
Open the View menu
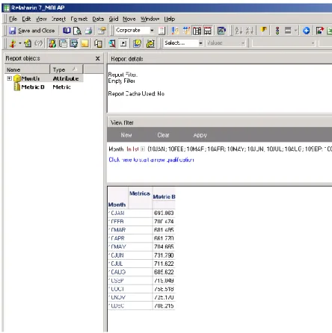[41, 19]
